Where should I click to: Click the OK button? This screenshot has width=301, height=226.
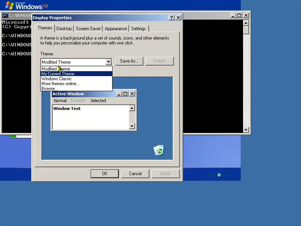coord(105,174)
